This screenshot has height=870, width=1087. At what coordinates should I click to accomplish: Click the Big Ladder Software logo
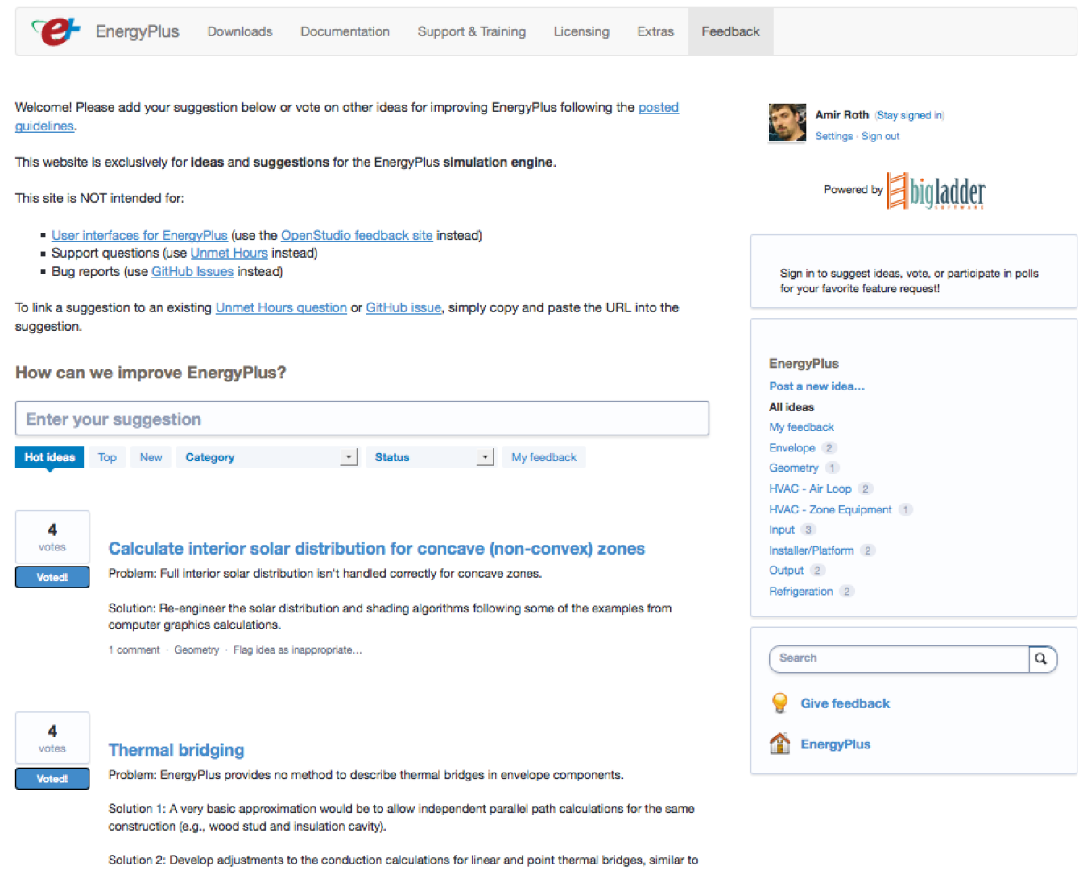pyautogui.click(x=936, y=191)
